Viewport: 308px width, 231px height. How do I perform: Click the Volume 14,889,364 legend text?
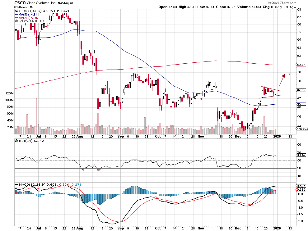[31, 21]
